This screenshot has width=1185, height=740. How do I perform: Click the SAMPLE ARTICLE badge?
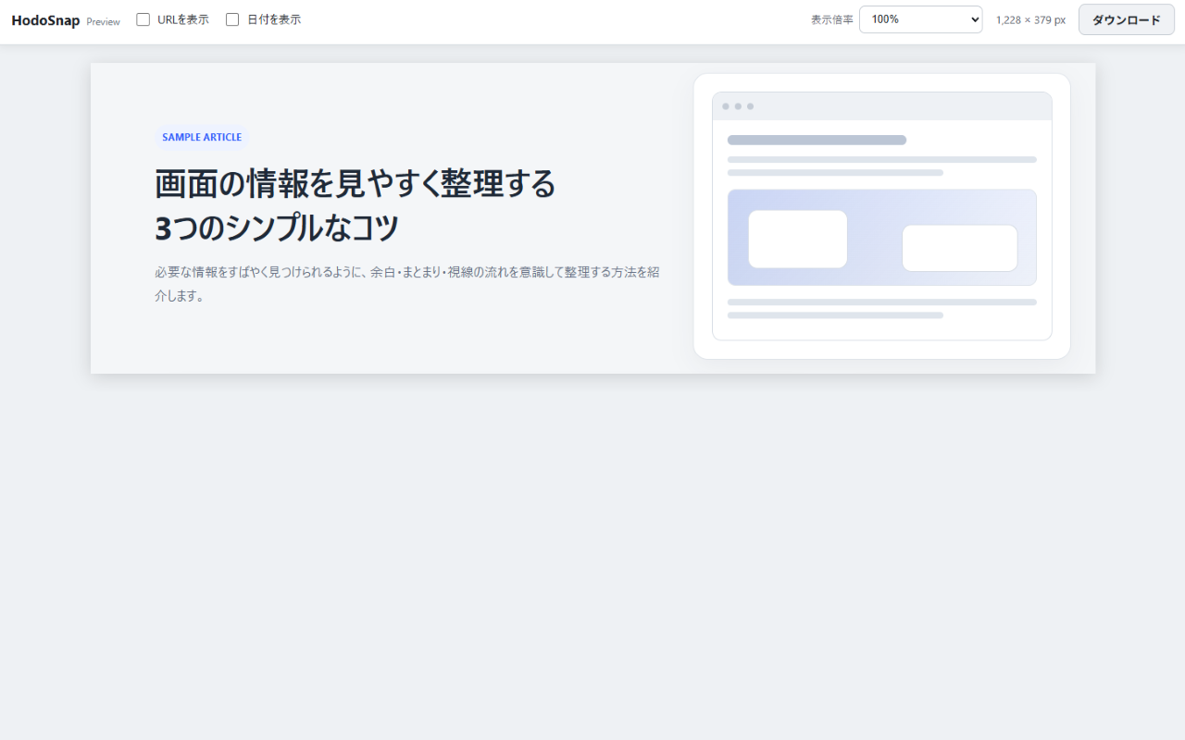tap(202, 137)
